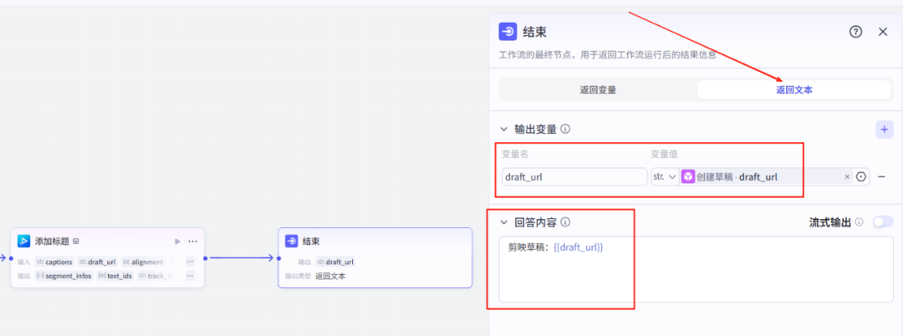Click draft_url output tag on 结束 node
The width and height of the screenshot is (903, 336).
click(x=335, y=262)
